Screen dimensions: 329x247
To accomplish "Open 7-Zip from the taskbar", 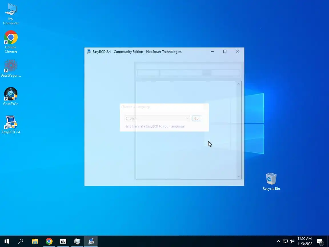I will [x=63, y=241].
